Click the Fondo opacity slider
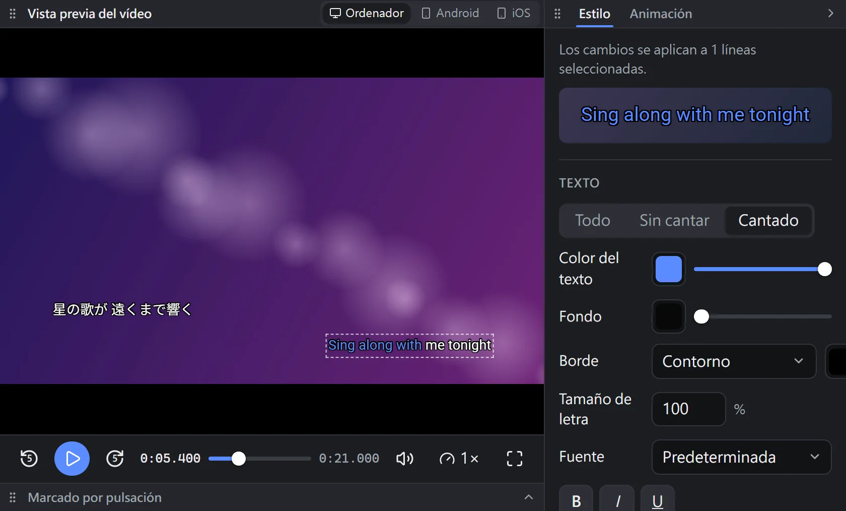This screenshot has height=511, width=846. (x=762, y=316)
